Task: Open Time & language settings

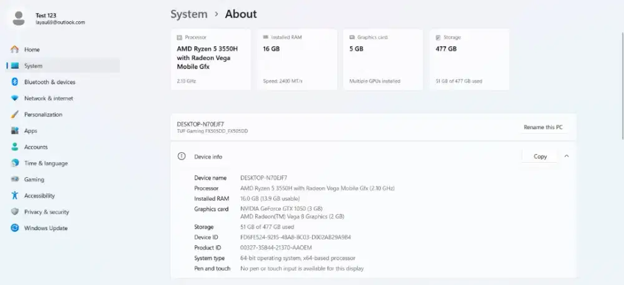Action: (63, 163)
